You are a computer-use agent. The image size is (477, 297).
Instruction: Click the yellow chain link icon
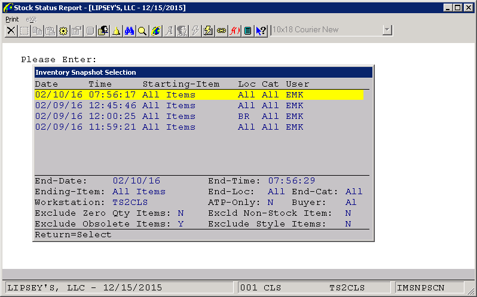click(221, 30)
